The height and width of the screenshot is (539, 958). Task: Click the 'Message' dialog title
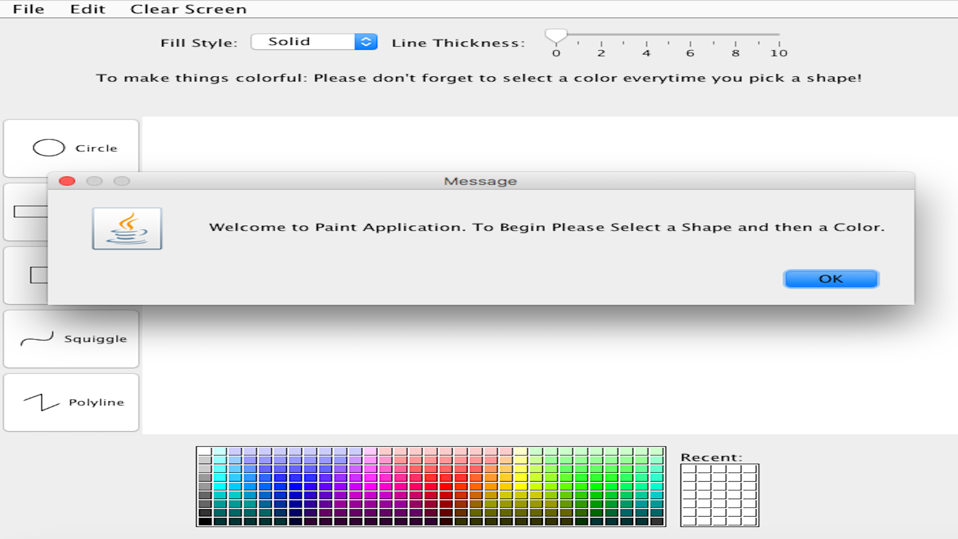[480, 181]
